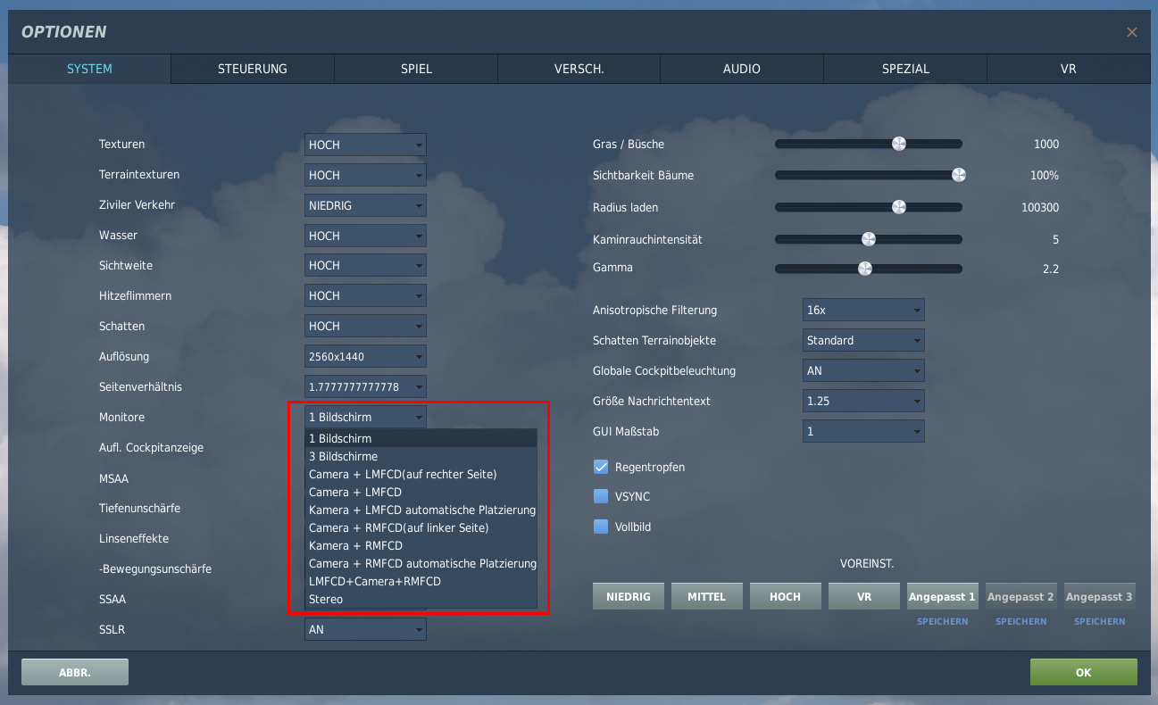Open the Auflösung dropdown
The image size is (1158, 705).
pyautogui.click(x=365, y=357)
